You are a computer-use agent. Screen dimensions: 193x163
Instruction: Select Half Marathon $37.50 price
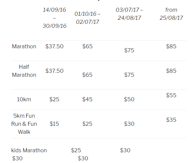tap(54, 71)
